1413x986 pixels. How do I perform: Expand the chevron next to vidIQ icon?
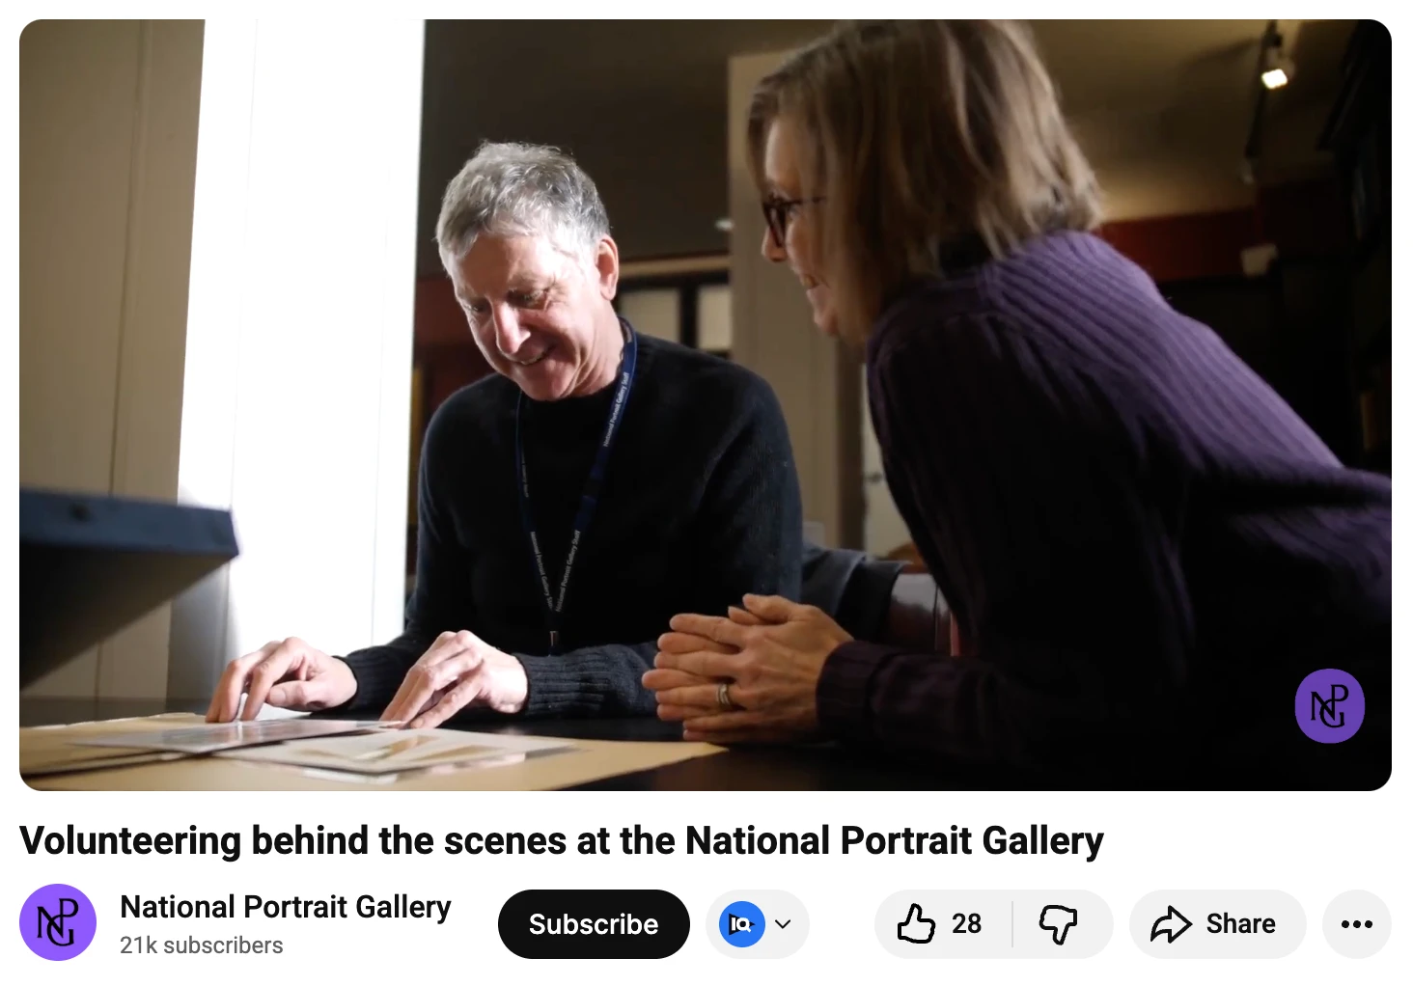(784, 924)
